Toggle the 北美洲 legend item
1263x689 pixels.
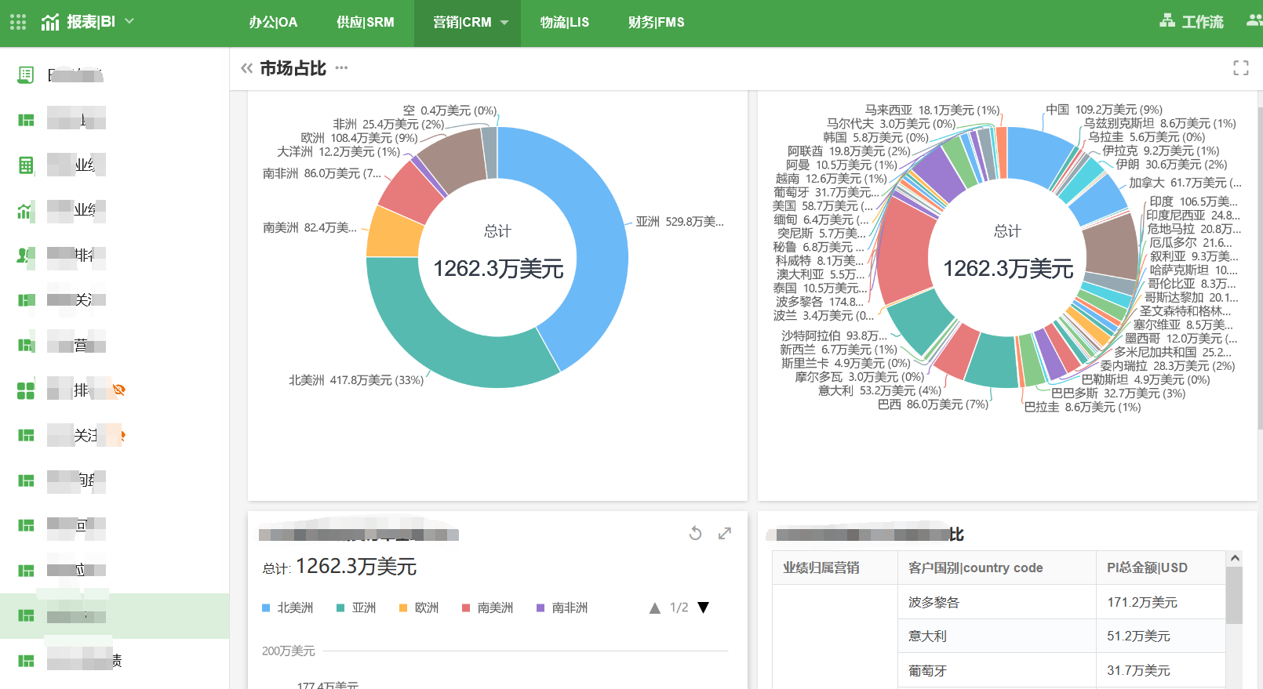287,607
